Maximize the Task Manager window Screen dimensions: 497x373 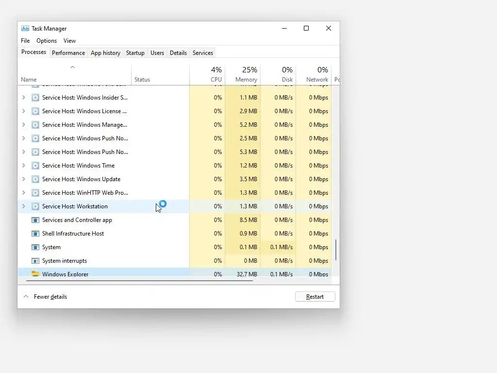click(x=306, y=29)
